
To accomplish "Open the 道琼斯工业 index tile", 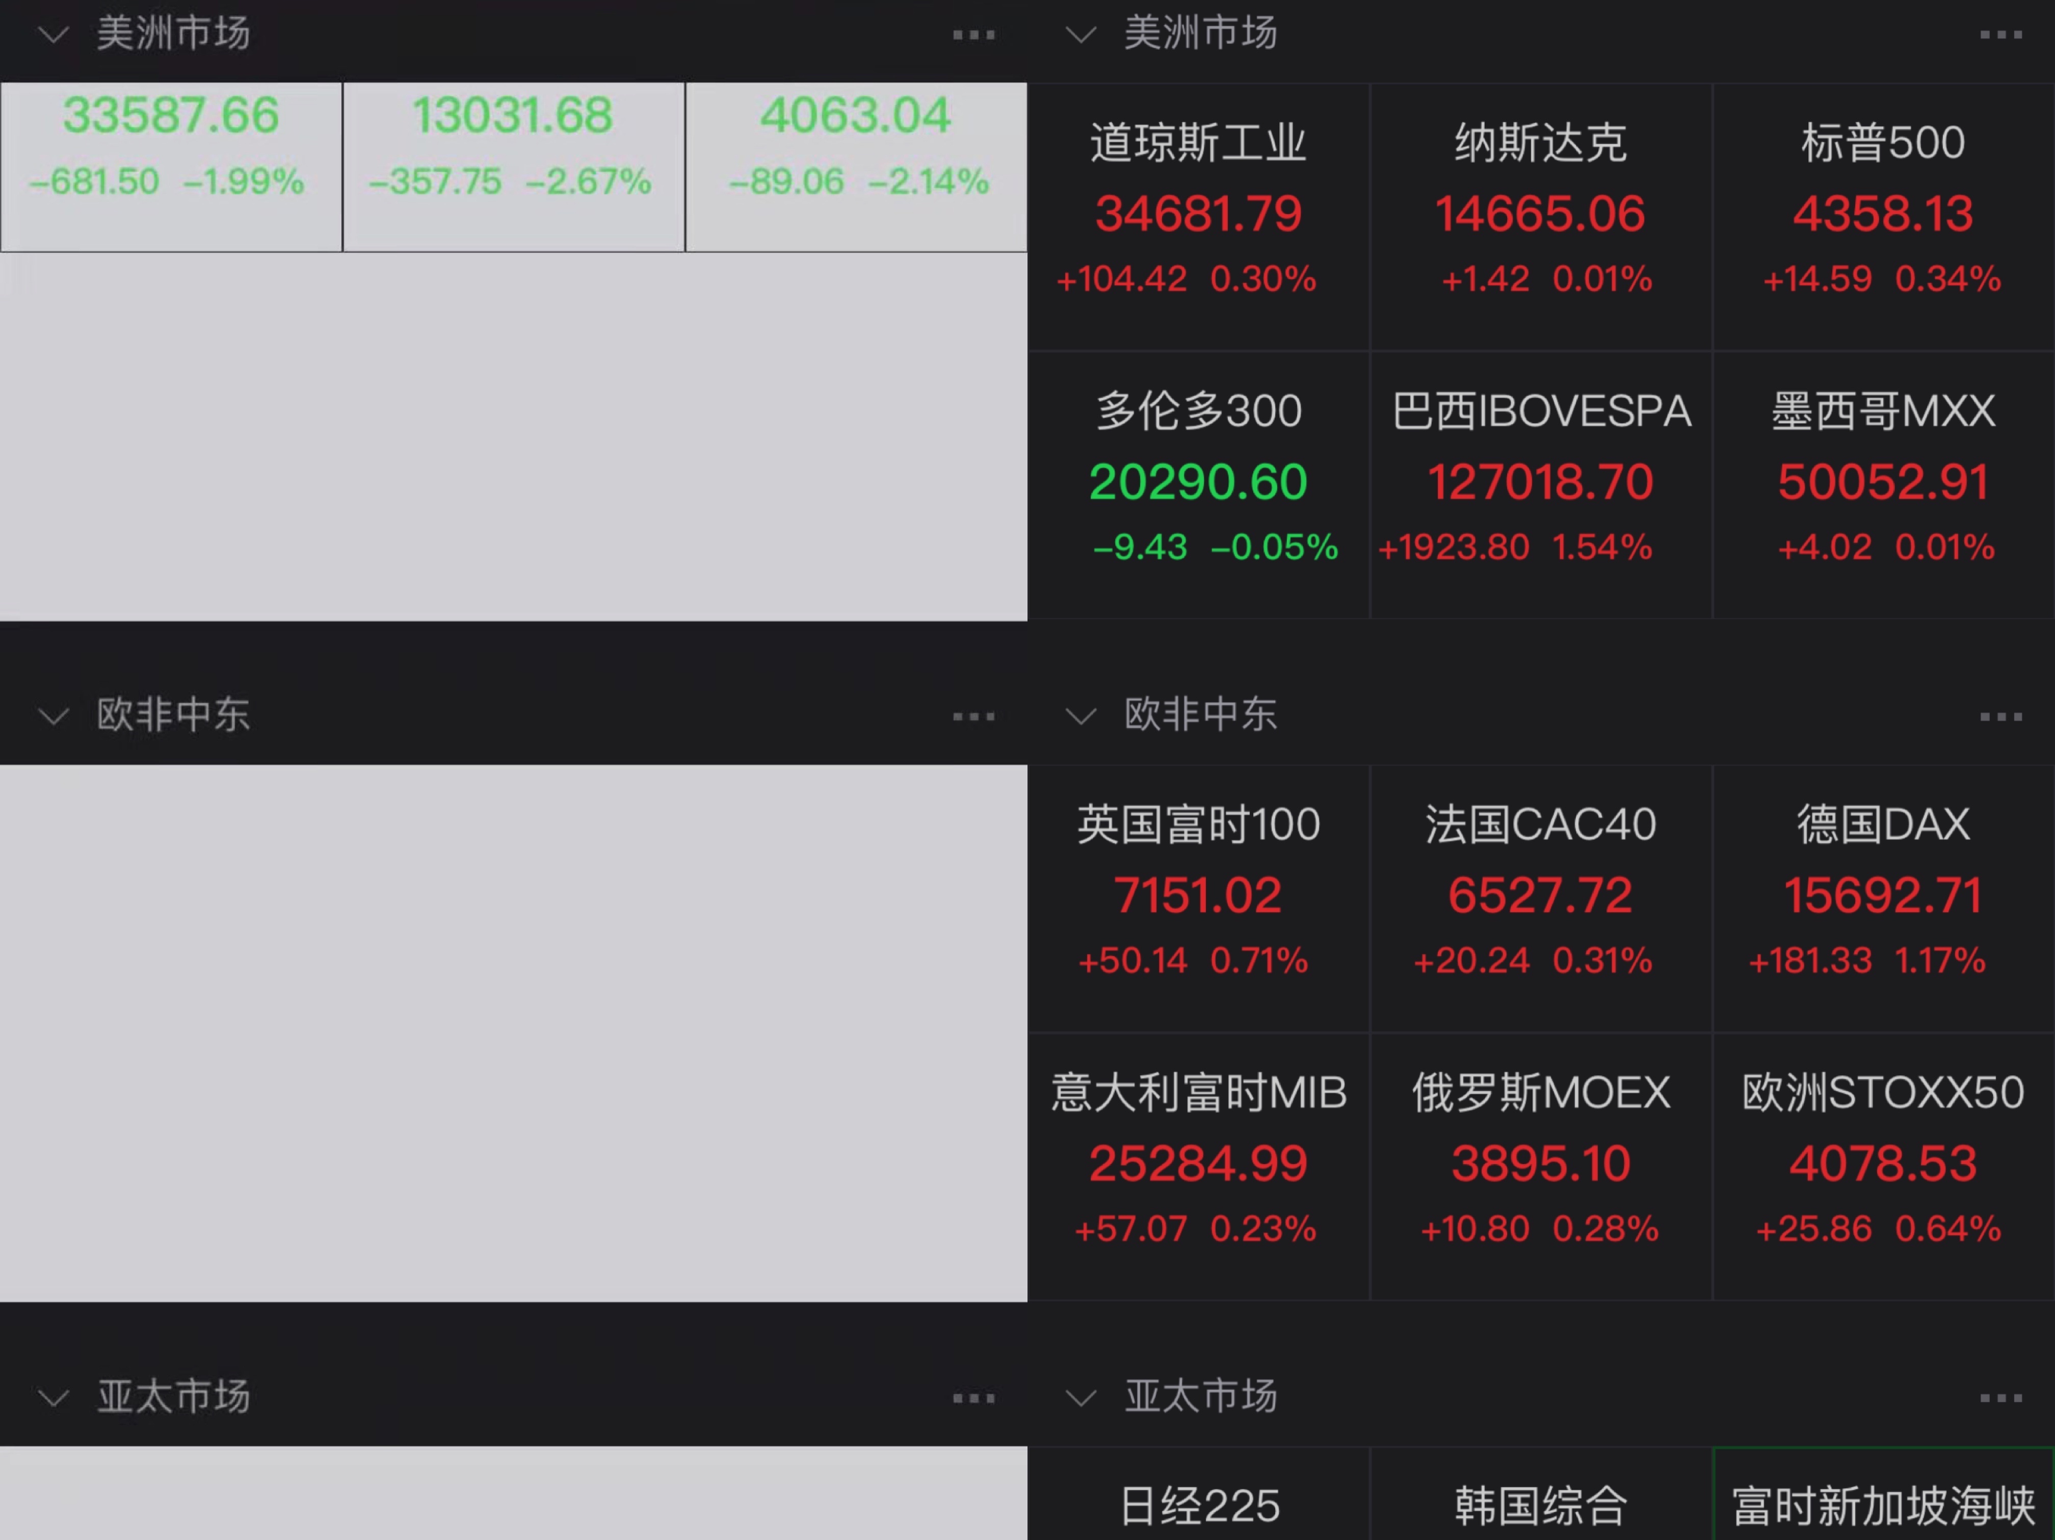I will pyautogui.click(x=1198, y=216).
